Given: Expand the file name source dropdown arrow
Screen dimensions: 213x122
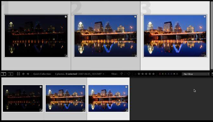Looking at the screenshot, I should (103, 74).
